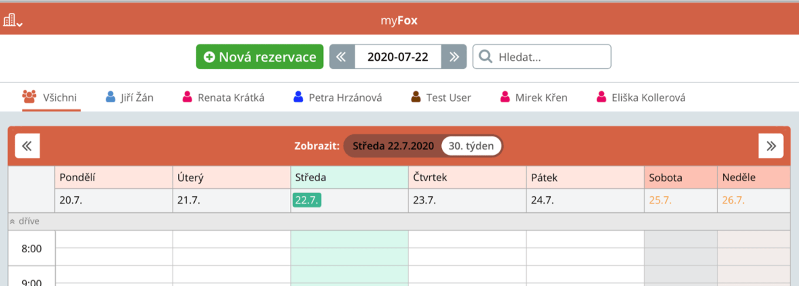Click Mirek Křen's pink person icon
The width and height of the screenshot is (799, 286).
click(x=505, y=96)
